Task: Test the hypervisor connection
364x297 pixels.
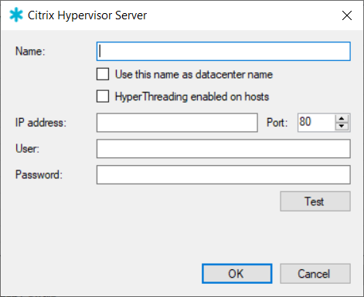Action: pyautogui.click(x=315, y=201)
